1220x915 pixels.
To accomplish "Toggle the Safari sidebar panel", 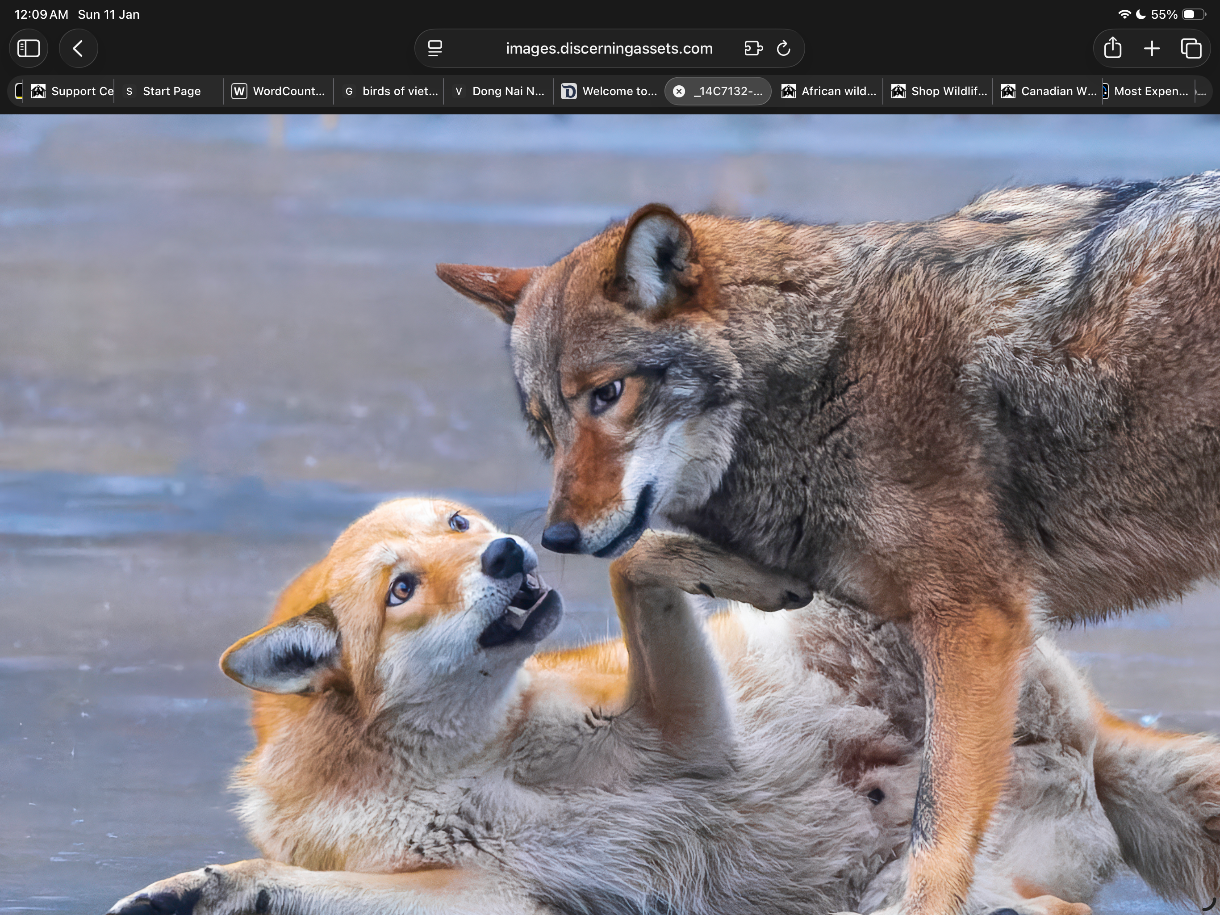I will tap(29, 49).
